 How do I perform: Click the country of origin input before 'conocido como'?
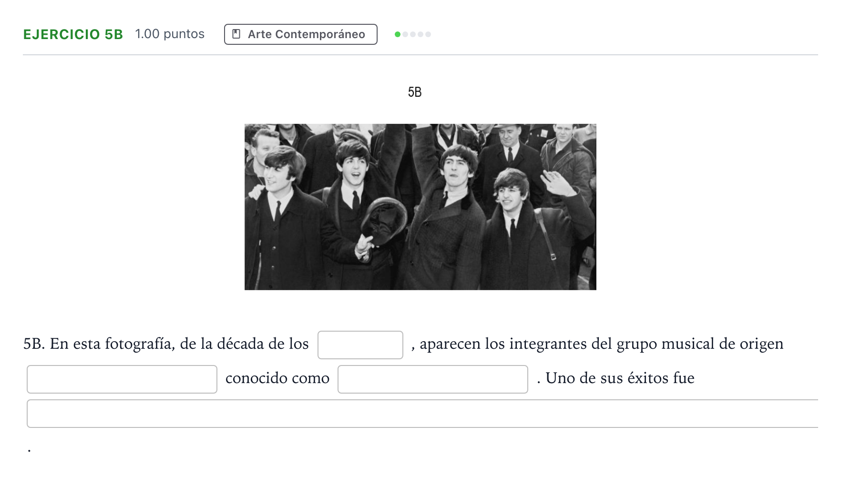click(122, 379)
